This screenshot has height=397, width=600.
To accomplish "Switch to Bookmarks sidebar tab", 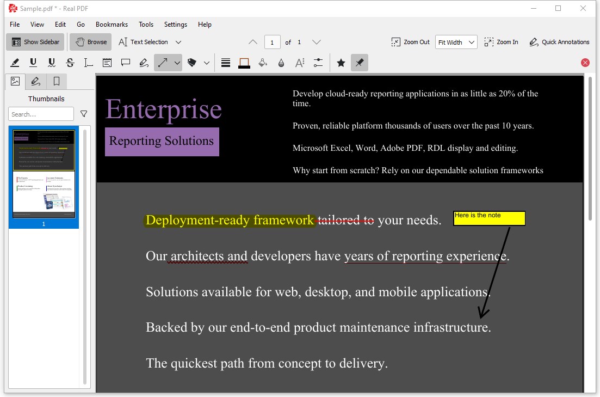I will [56, 81].
